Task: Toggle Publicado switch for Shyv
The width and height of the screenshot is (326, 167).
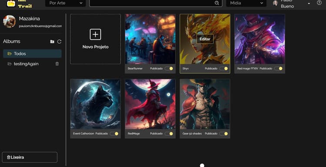Action: coord(223,68)
